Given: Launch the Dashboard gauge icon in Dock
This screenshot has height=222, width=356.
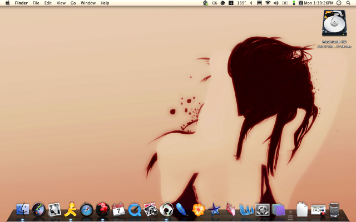Looking at the screenshot, I should pyautogui.click(x=38, y=209).
